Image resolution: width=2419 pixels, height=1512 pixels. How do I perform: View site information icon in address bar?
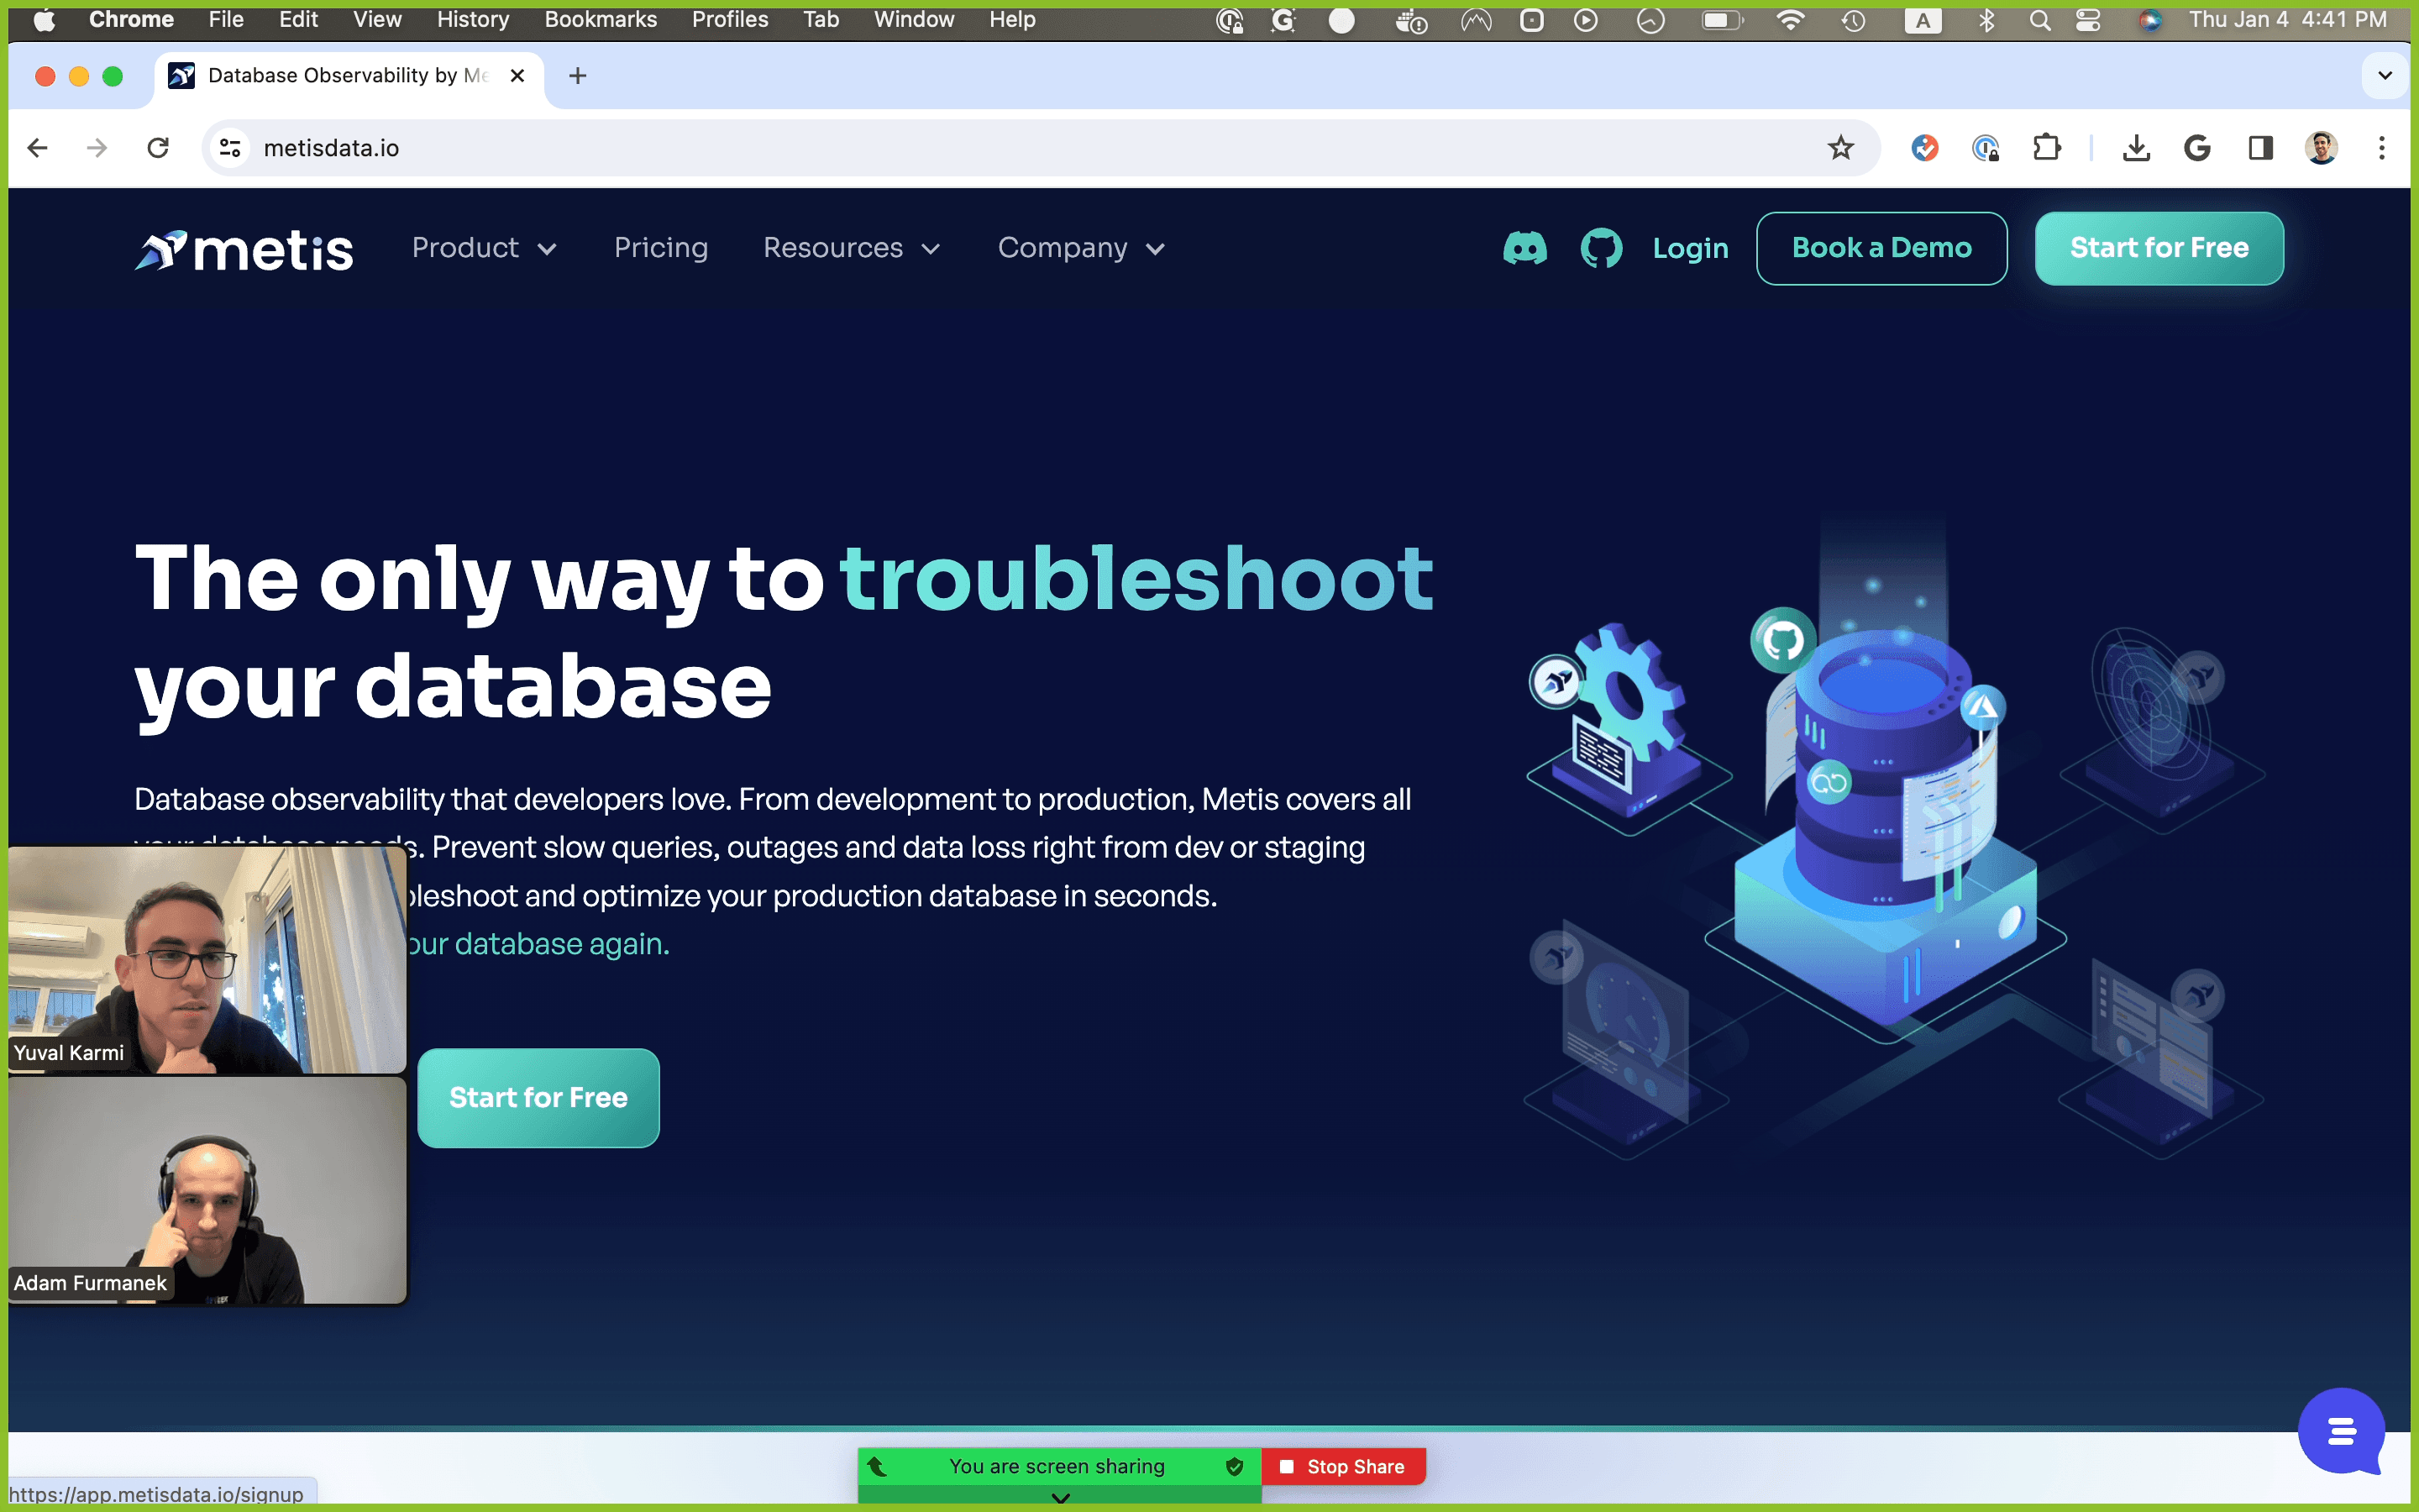click(x=230, y=148)
